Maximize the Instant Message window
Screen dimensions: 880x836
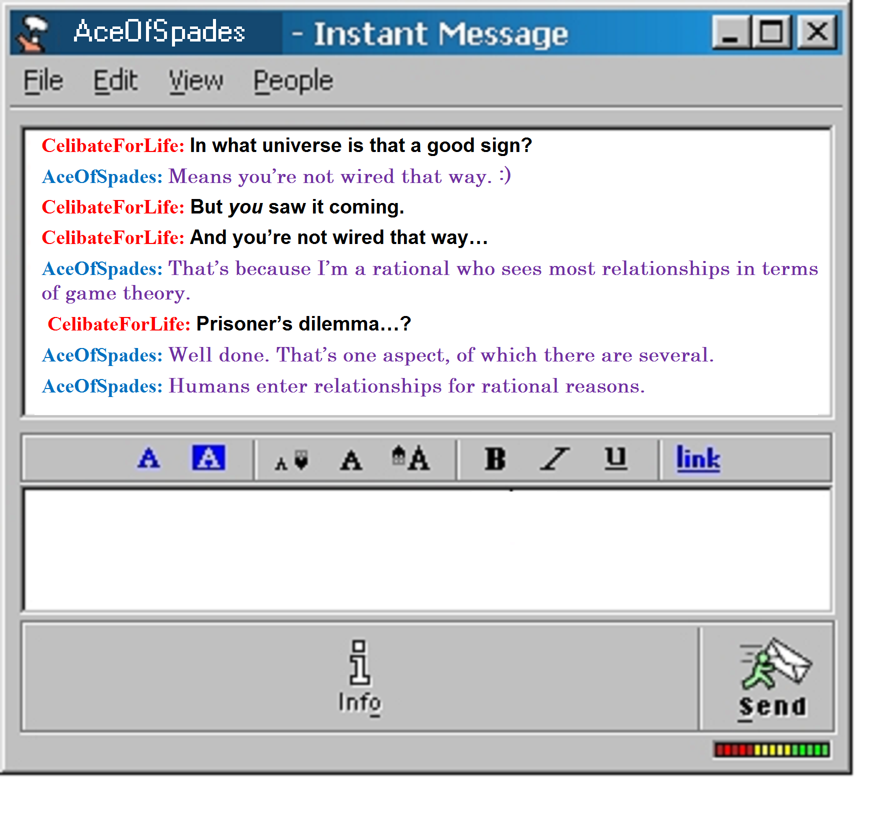771,32
